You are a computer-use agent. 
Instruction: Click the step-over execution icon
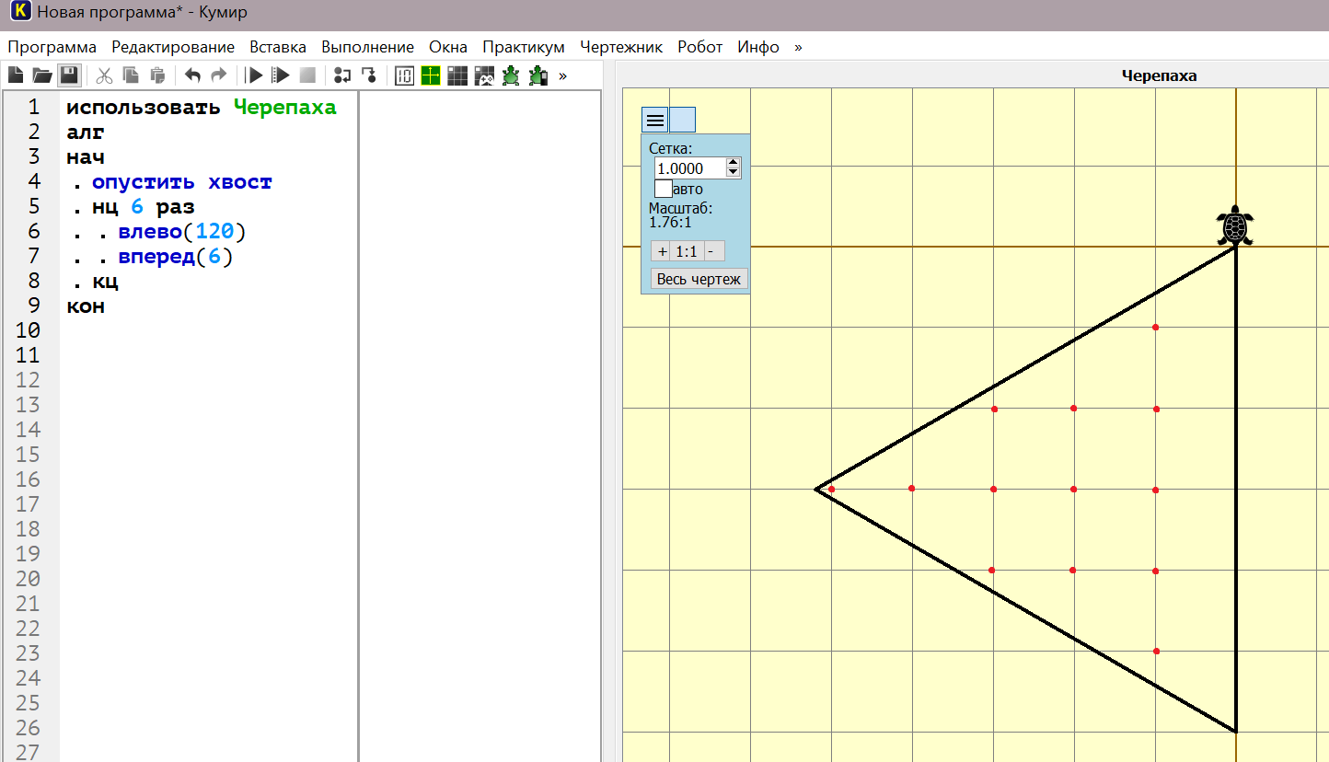coord(342,75)
